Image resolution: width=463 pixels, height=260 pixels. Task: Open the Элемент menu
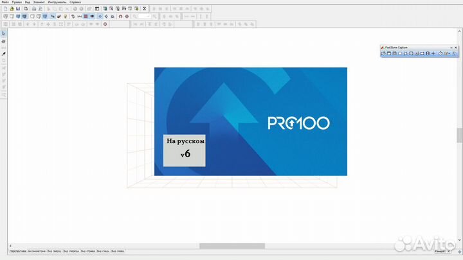pyautogui.click(x=39, y=2)
